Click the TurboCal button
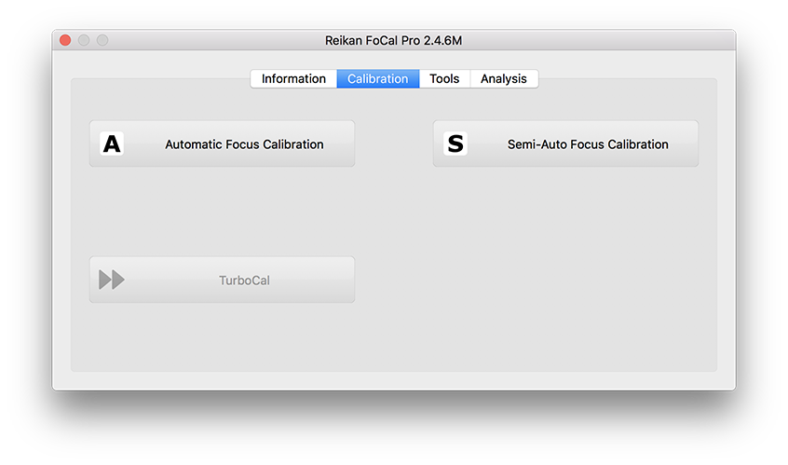This screenshot has width=788, height=465. click(x=222, y=280)
